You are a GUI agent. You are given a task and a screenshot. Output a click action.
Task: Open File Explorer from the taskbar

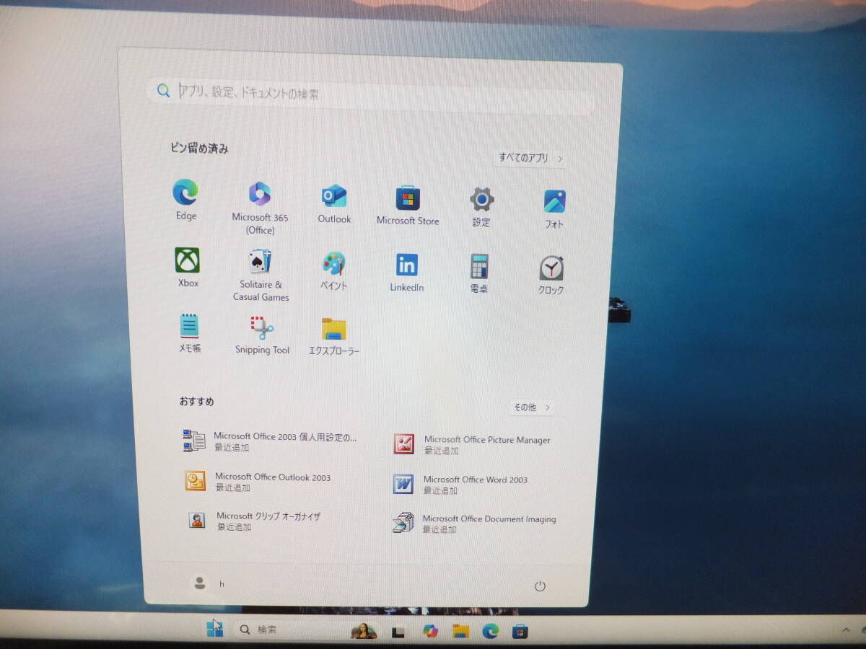tap(460, 631)
